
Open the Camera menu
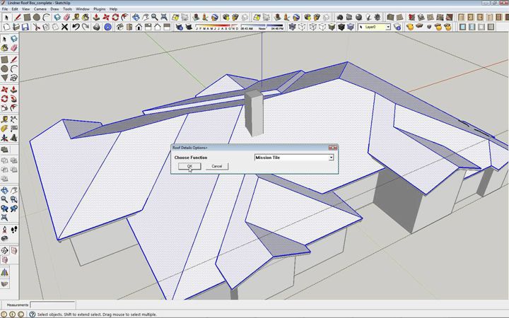point(40,8)
